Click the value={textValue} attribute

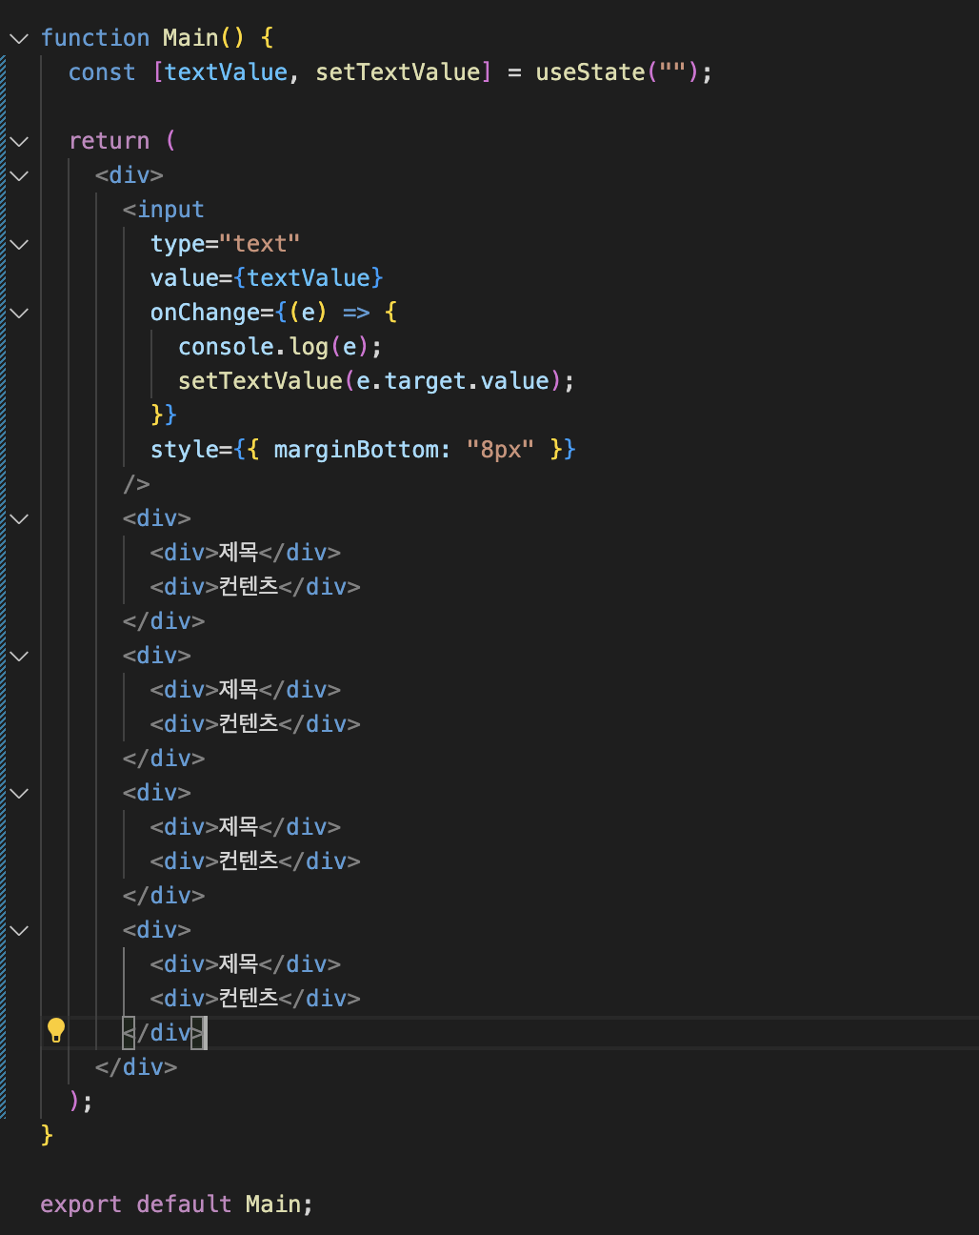click(267, 278)
